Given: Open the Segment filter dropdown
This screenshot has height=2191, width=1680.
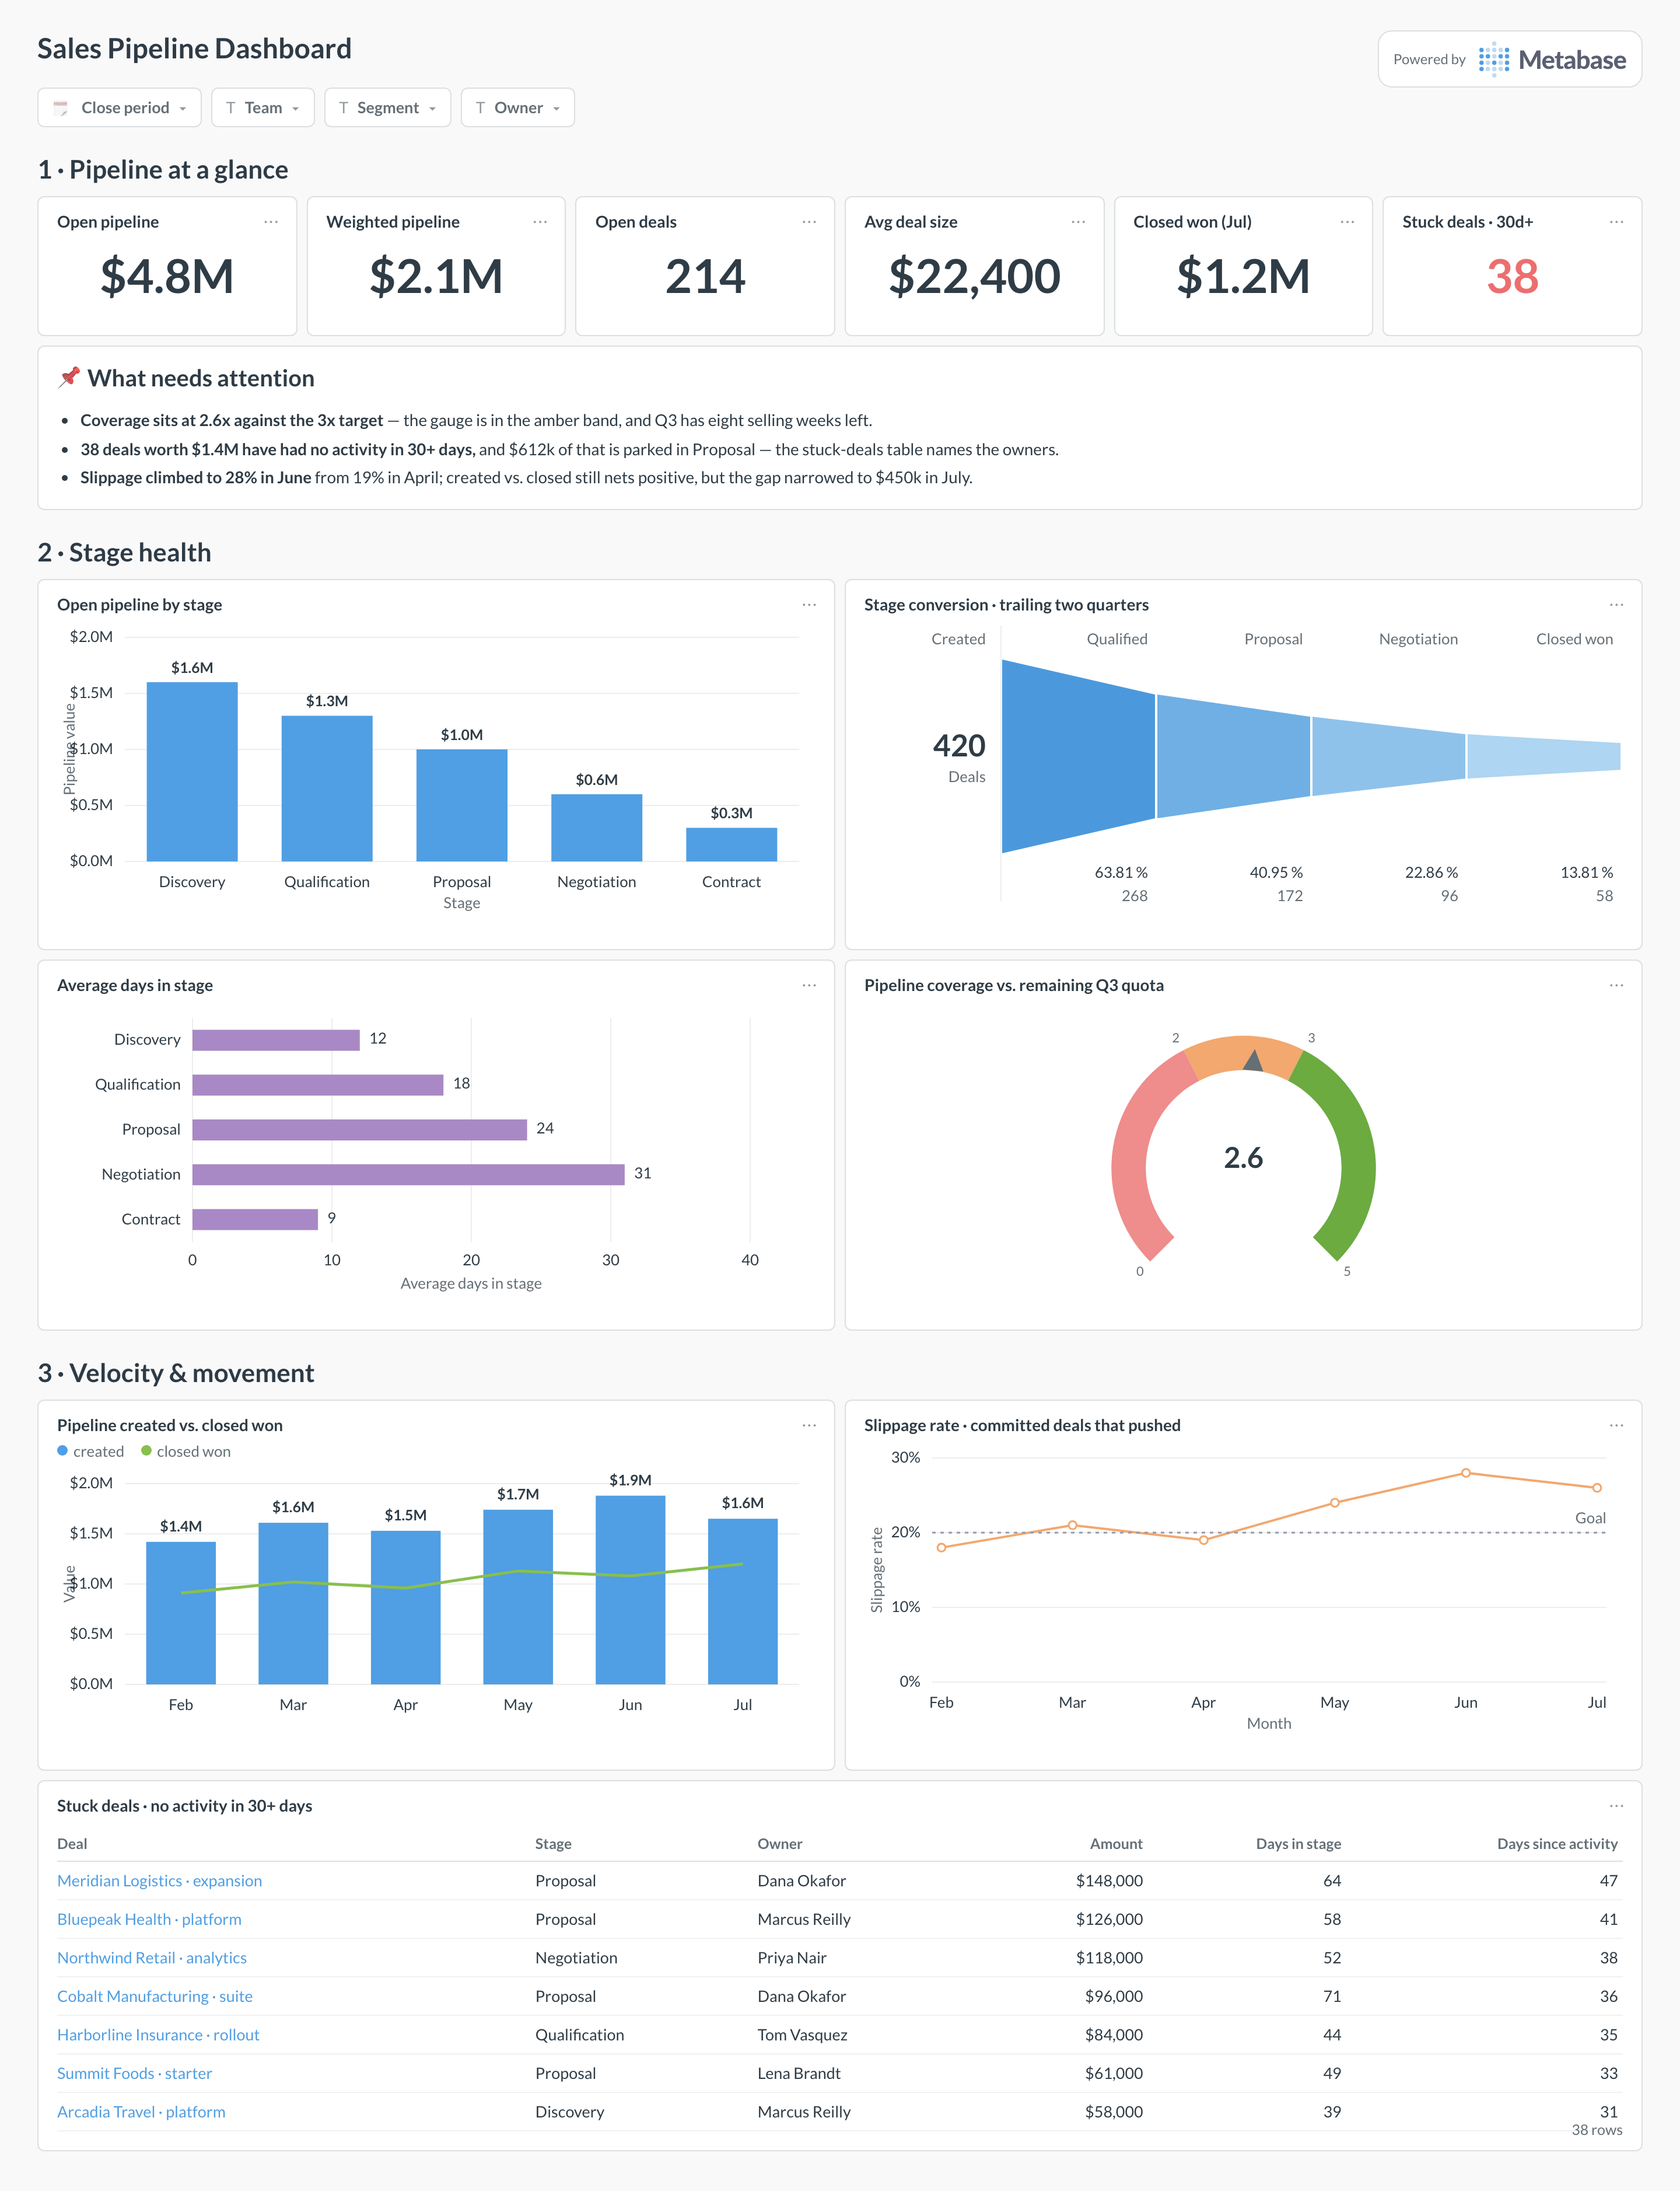Looking at the screenshot, I should click(387, 108).
